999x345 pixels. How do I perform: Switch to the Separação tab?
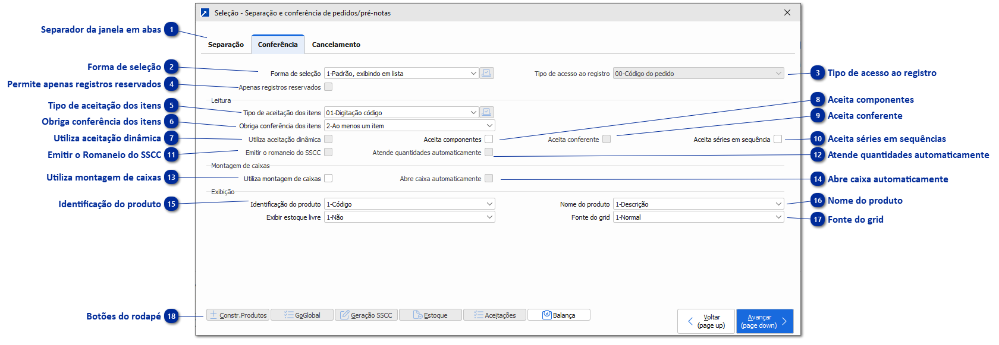(x=226, y=45)
